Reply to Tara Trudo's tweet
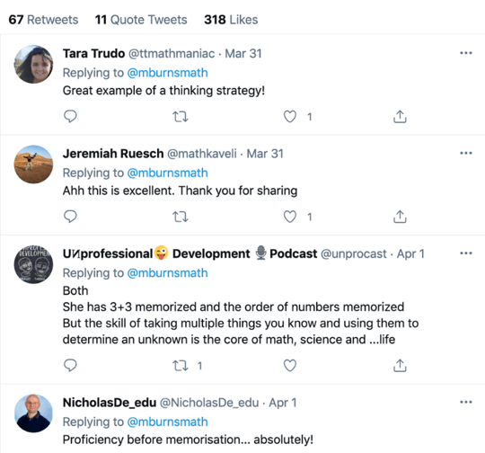Viewport: 485px width, 453px height. tap(70, 117)
